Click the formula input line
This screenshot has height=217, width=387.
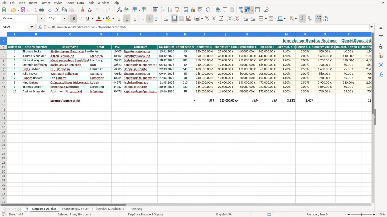pos(213,27)
